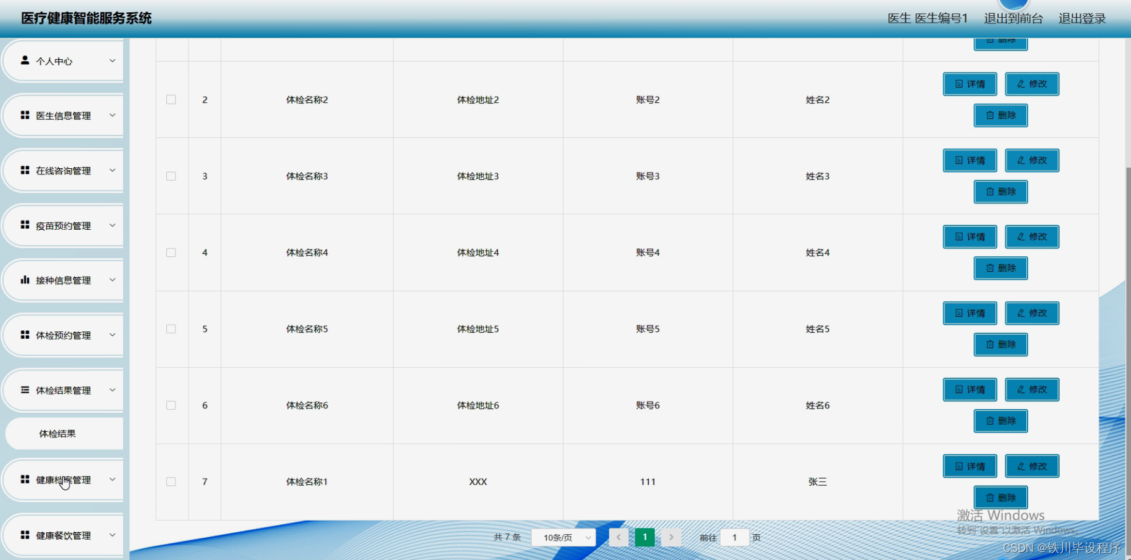Select page 1 in pagination
Screen dimensions: 1131x560
tap(645, 537)
